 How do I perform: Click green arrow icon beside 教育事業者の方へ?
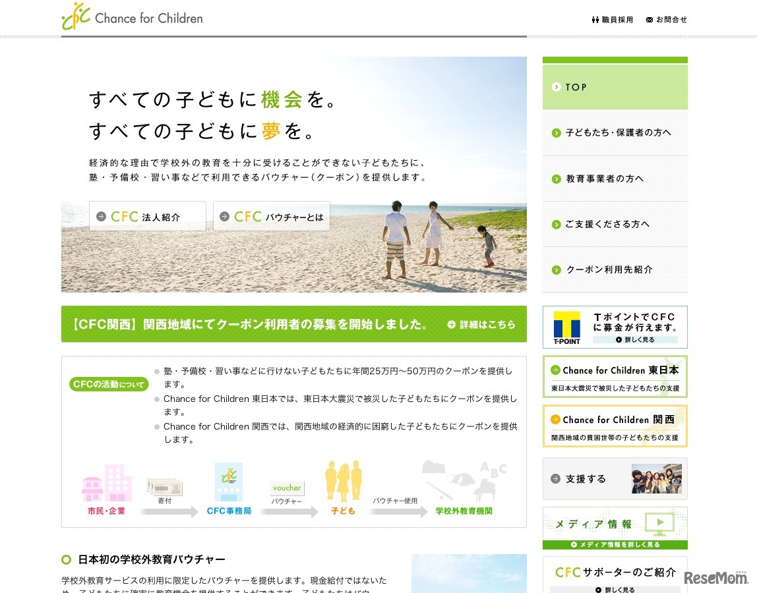pos(556,179)
